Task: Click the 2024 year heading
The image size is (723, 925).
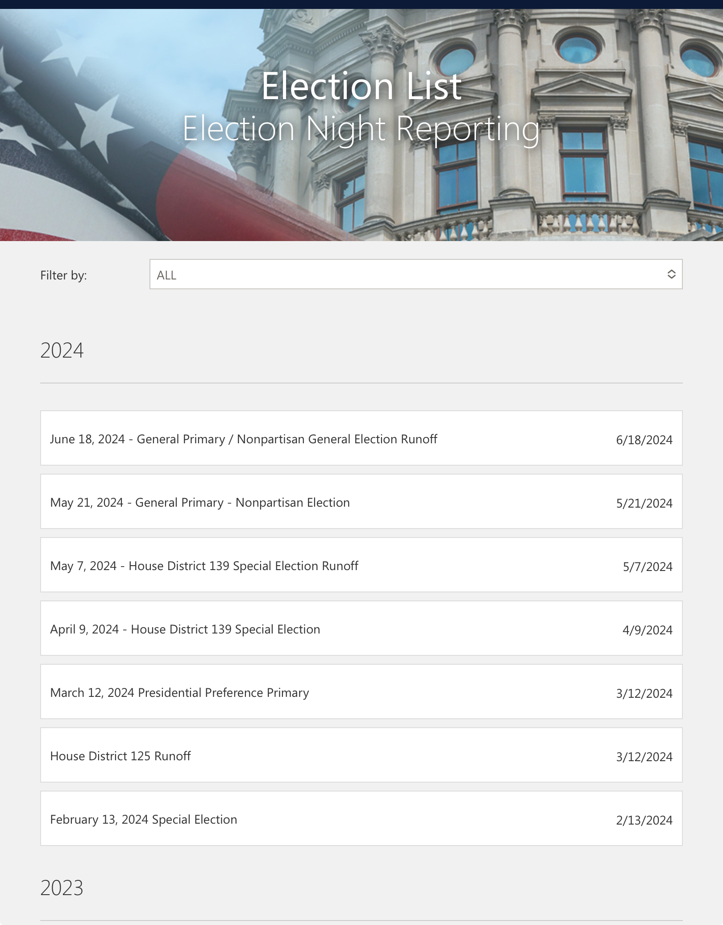Action: [x=62, y=350]
